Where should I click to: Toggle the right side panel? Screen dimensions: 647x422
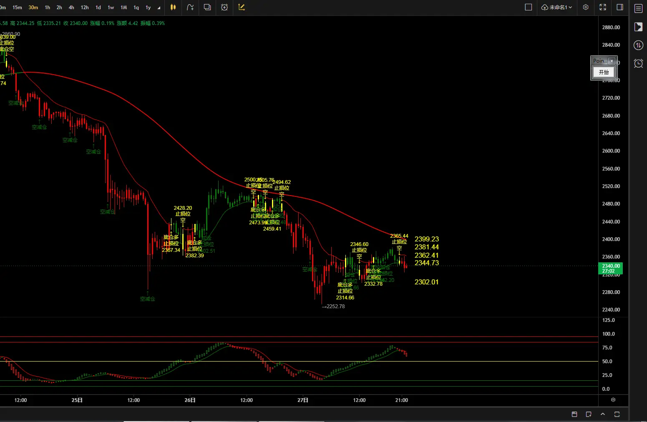click(620, 7)
